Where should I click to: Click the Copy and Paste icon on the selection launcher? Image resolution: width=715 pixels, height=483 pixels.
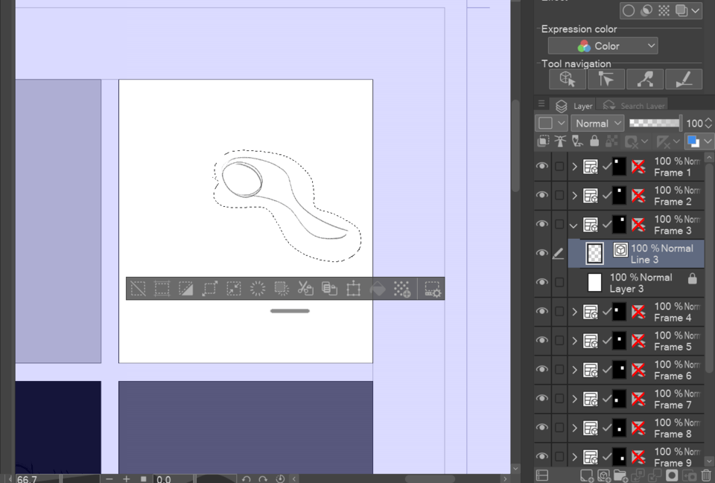[328, 290]
